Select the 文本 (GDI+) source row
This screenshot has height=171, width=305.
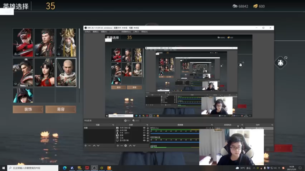tap(132, 133)
